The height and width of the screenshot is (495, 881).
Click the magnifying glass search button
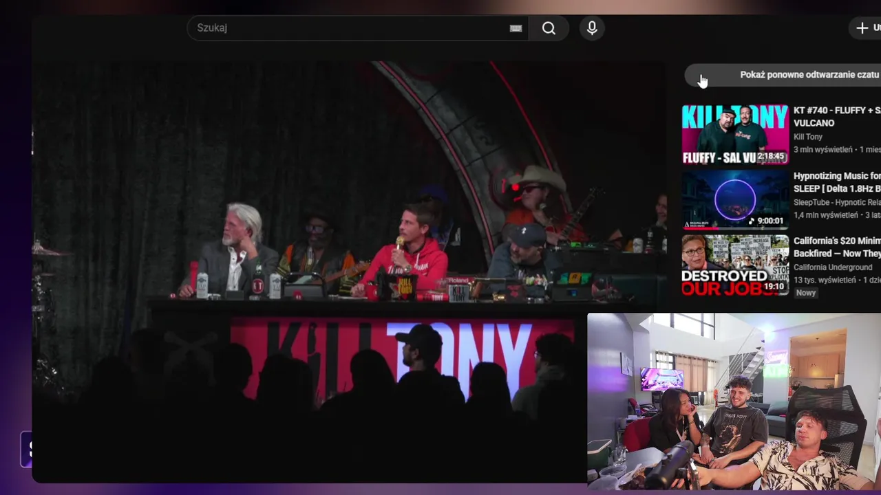point(549,28)
